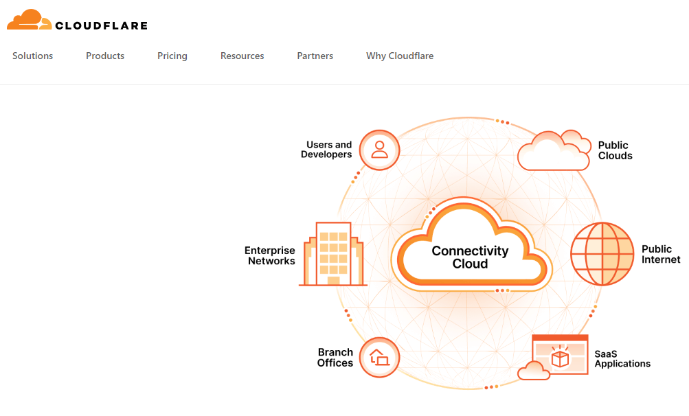This screenshot has width=689, height=416.
Task: Open the Products menu
Action: 105,56
